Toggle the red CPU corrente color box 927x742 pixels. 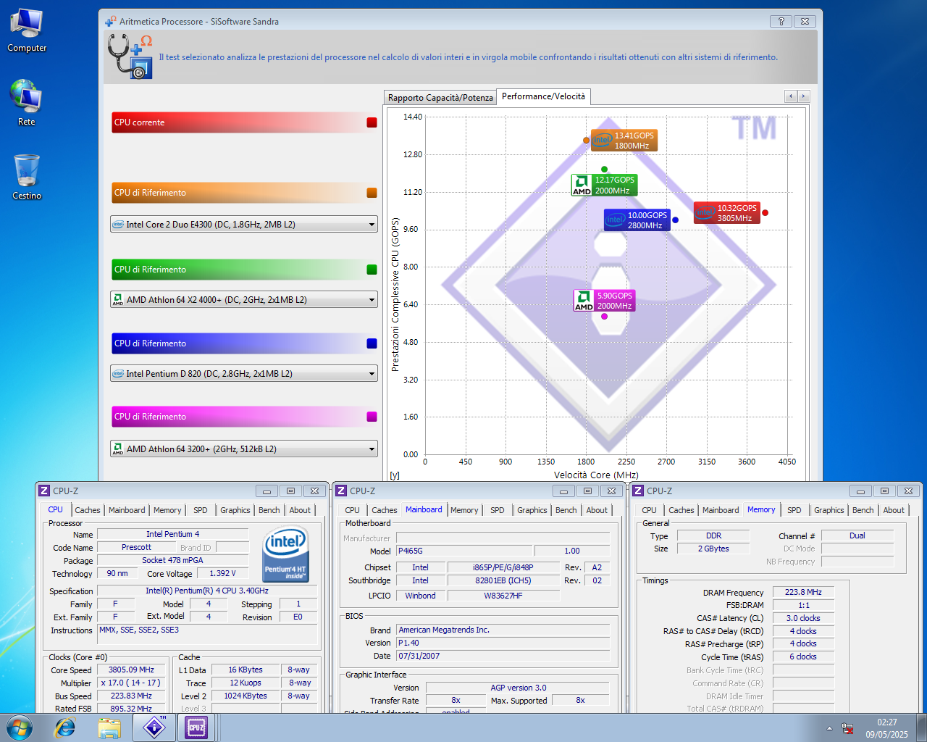tap(372, 122)
